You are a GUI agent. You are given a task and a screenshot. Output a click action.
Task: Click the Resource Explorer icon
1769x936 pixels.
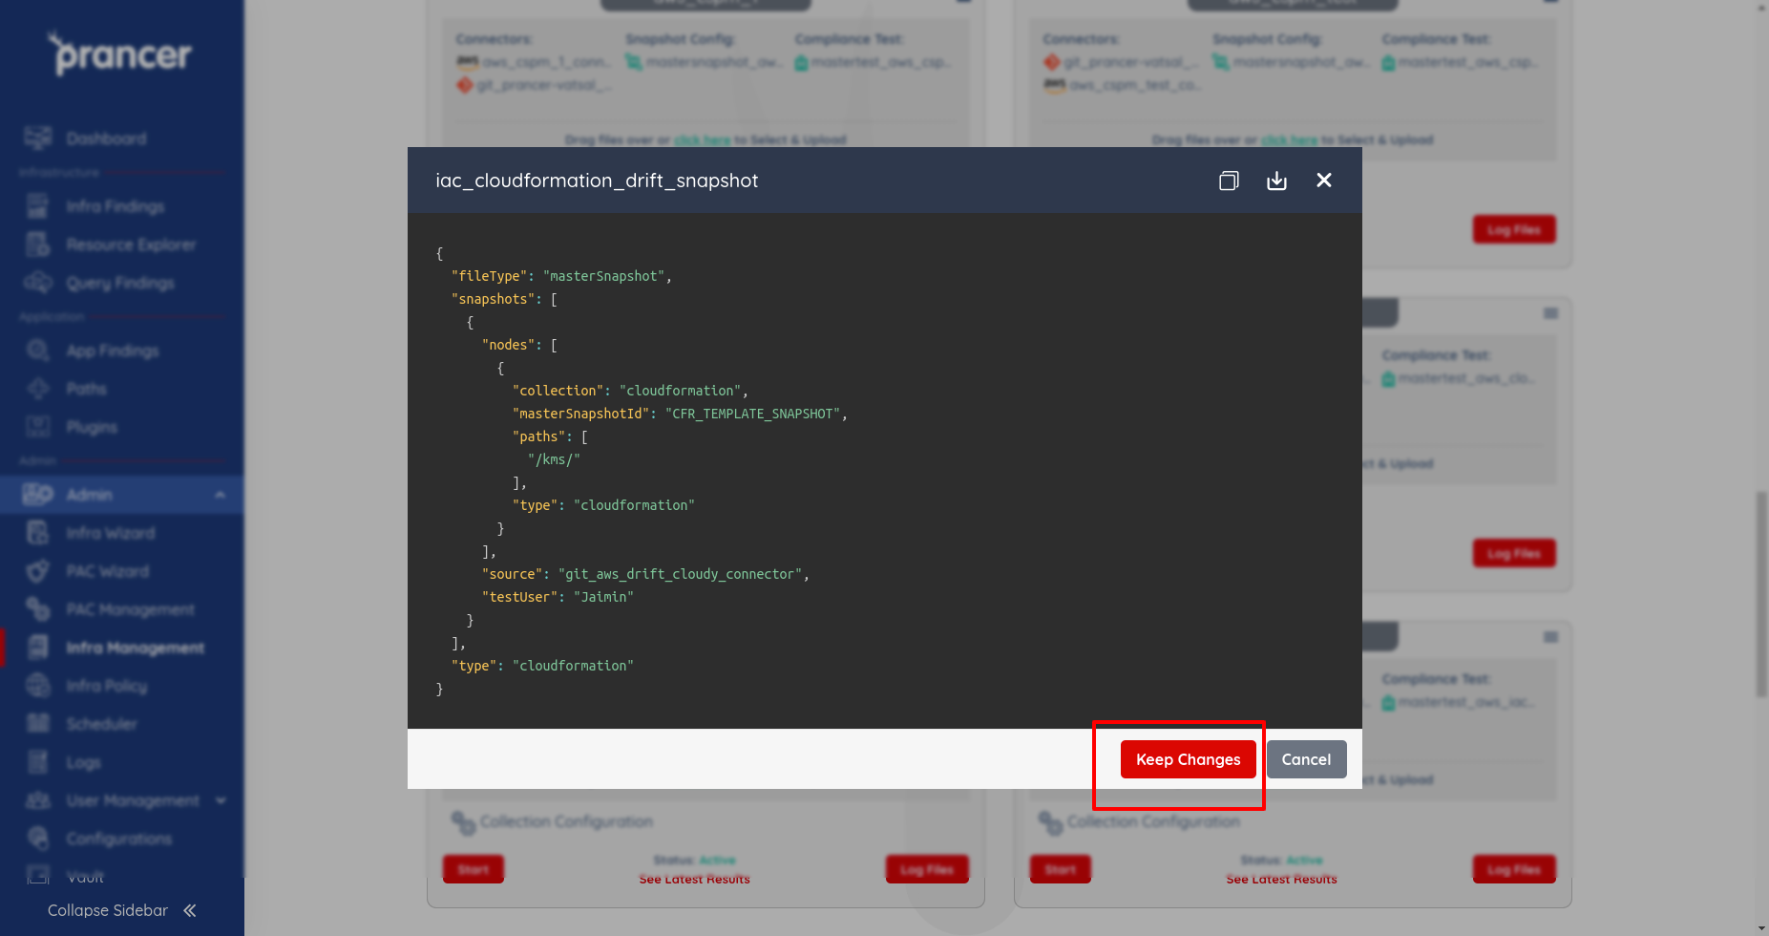click(x=37, y=245)
